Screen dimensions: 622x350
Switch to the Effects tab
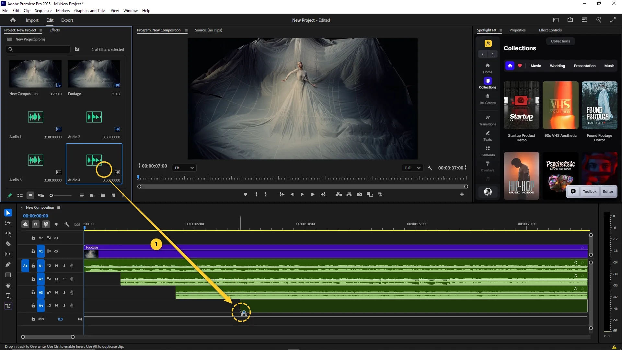pyautogui.click(x=54, y=30)
